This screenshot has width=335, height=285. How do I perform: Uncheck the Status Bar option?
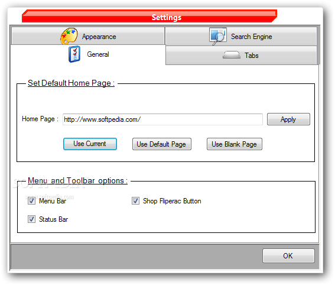click(x=31, y=219)
